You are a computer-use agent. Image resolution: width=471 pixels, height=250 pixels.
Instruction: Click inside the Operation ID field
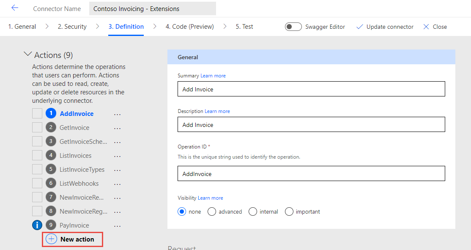click(311, 173)
